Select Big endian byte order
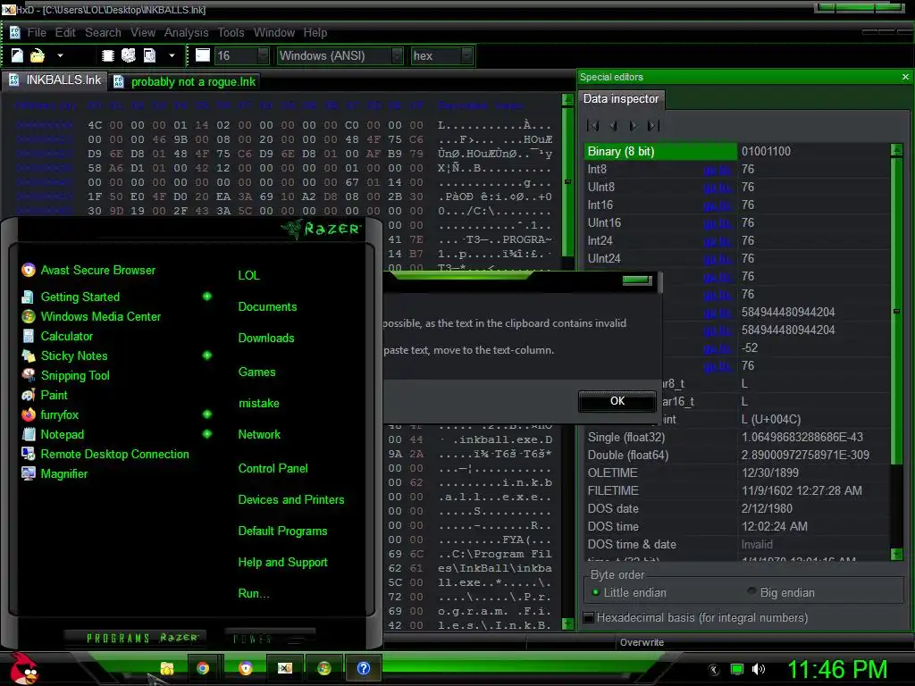The height and width of the screenshot is (686, 915). (781, 593)
